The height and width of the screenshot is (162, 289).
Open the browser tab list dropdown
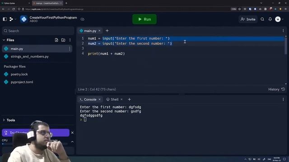point(261,3)
